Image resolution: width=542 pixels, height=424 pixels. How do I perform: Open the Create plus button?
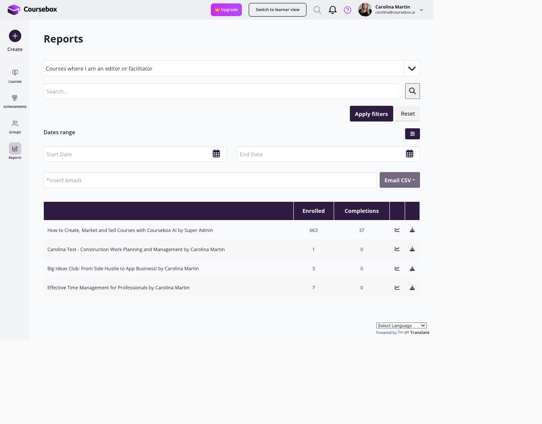(x=15, y=36)
